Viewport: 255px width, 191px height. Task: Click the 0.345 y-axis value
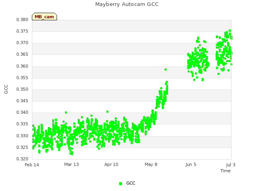pos(22,101)
